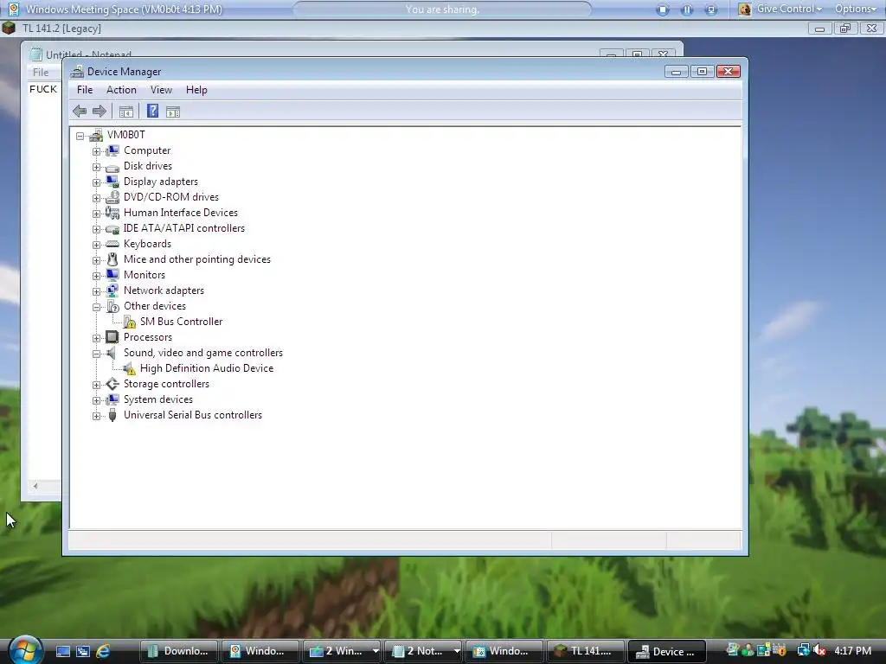Viewport: 886px width, 664px height.
Task: Click the Show/Hide console tree toolbar icon
Action: tap(126, 112)
